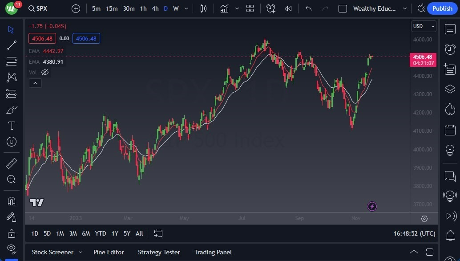Select the 1Y date range
This screenshot has height=261, width=460.
point(115,233)
